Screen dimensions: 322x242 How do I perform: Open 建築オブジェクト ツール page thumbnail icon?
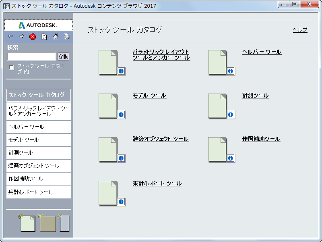click(x=108, y=149)
